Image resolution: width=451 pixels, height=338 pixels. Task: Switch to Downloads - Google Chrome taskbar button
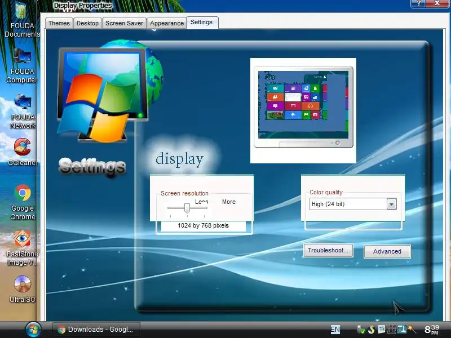tap(96, 330)
